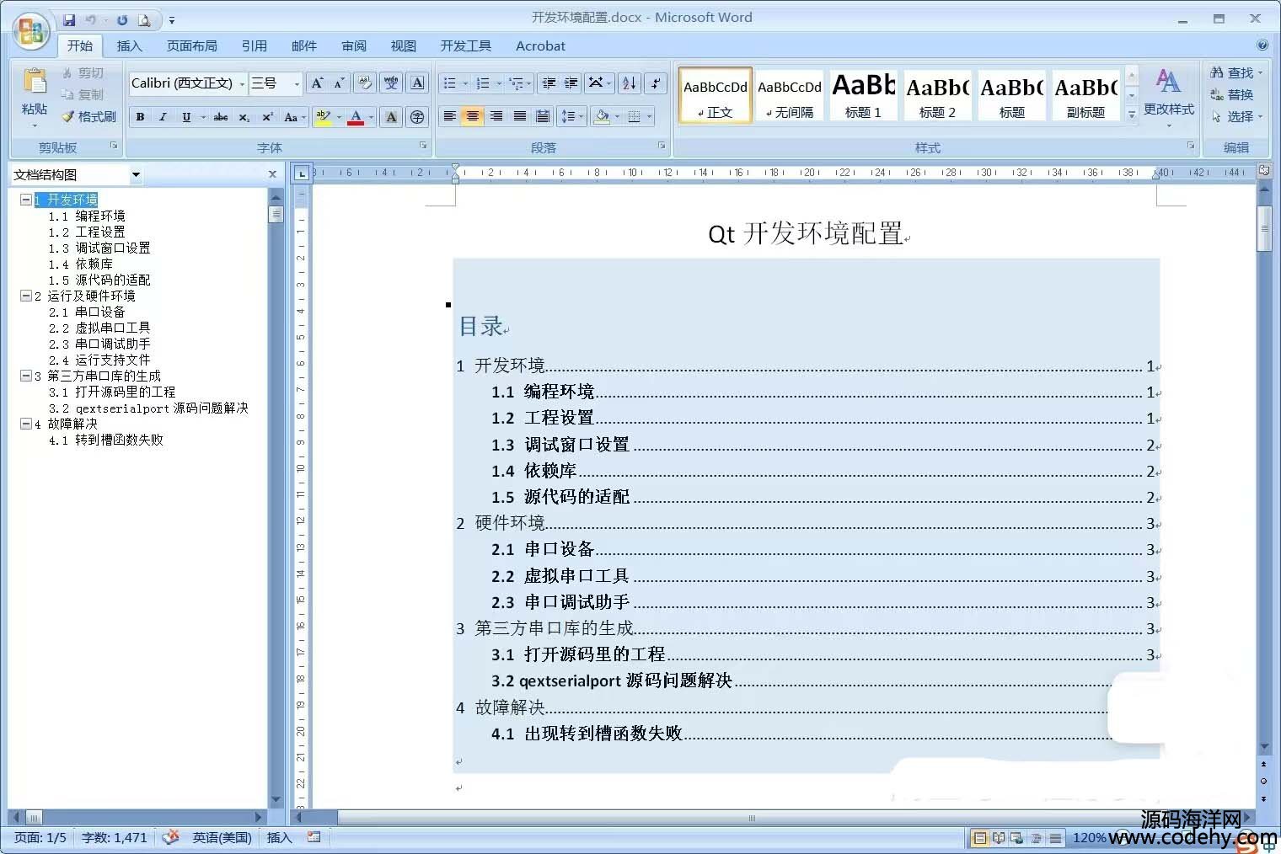Click Sort (A-Z) icon
Viewport: 1281px width, 854px height.
tap(630, 83)
